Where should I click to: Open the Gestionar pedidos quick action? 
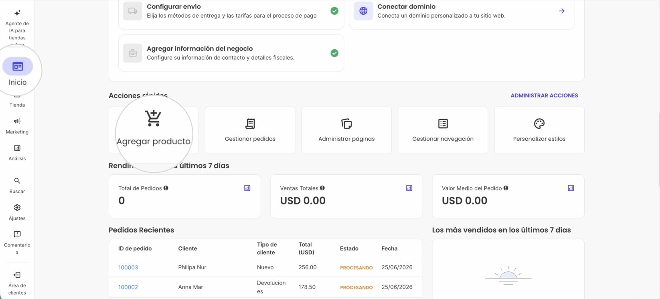pos(250,130)
